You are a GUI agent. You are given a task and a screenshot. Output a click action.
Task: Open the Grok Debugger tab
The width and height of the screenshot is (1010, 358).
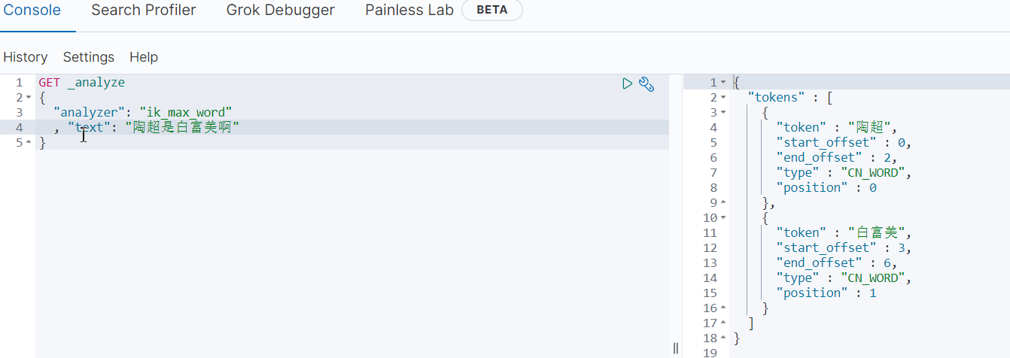281,11
